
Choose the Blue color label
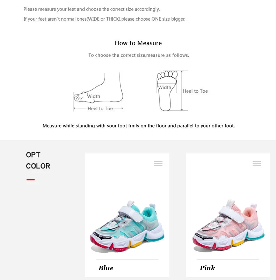coord(106,268)
